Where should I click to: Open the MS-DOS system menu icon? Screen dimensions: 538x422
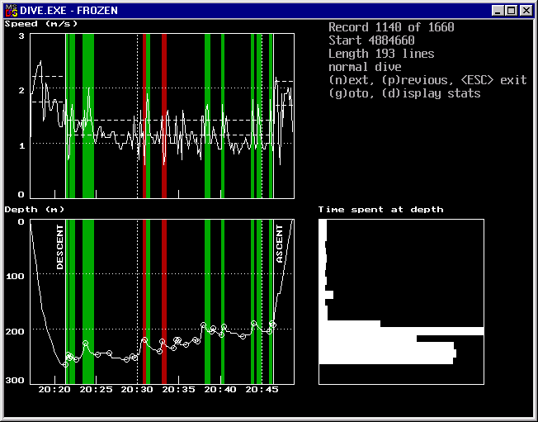pyautogui.click(x=11, y=11)
